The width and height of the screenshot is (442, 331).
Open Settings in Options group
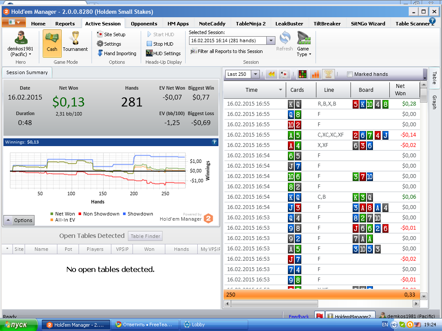tap(109, 44)
